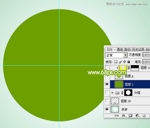Select the 图层 16 gradient mask thumbnail
This screenshot has width=150, height=128.
pos(135,68)
